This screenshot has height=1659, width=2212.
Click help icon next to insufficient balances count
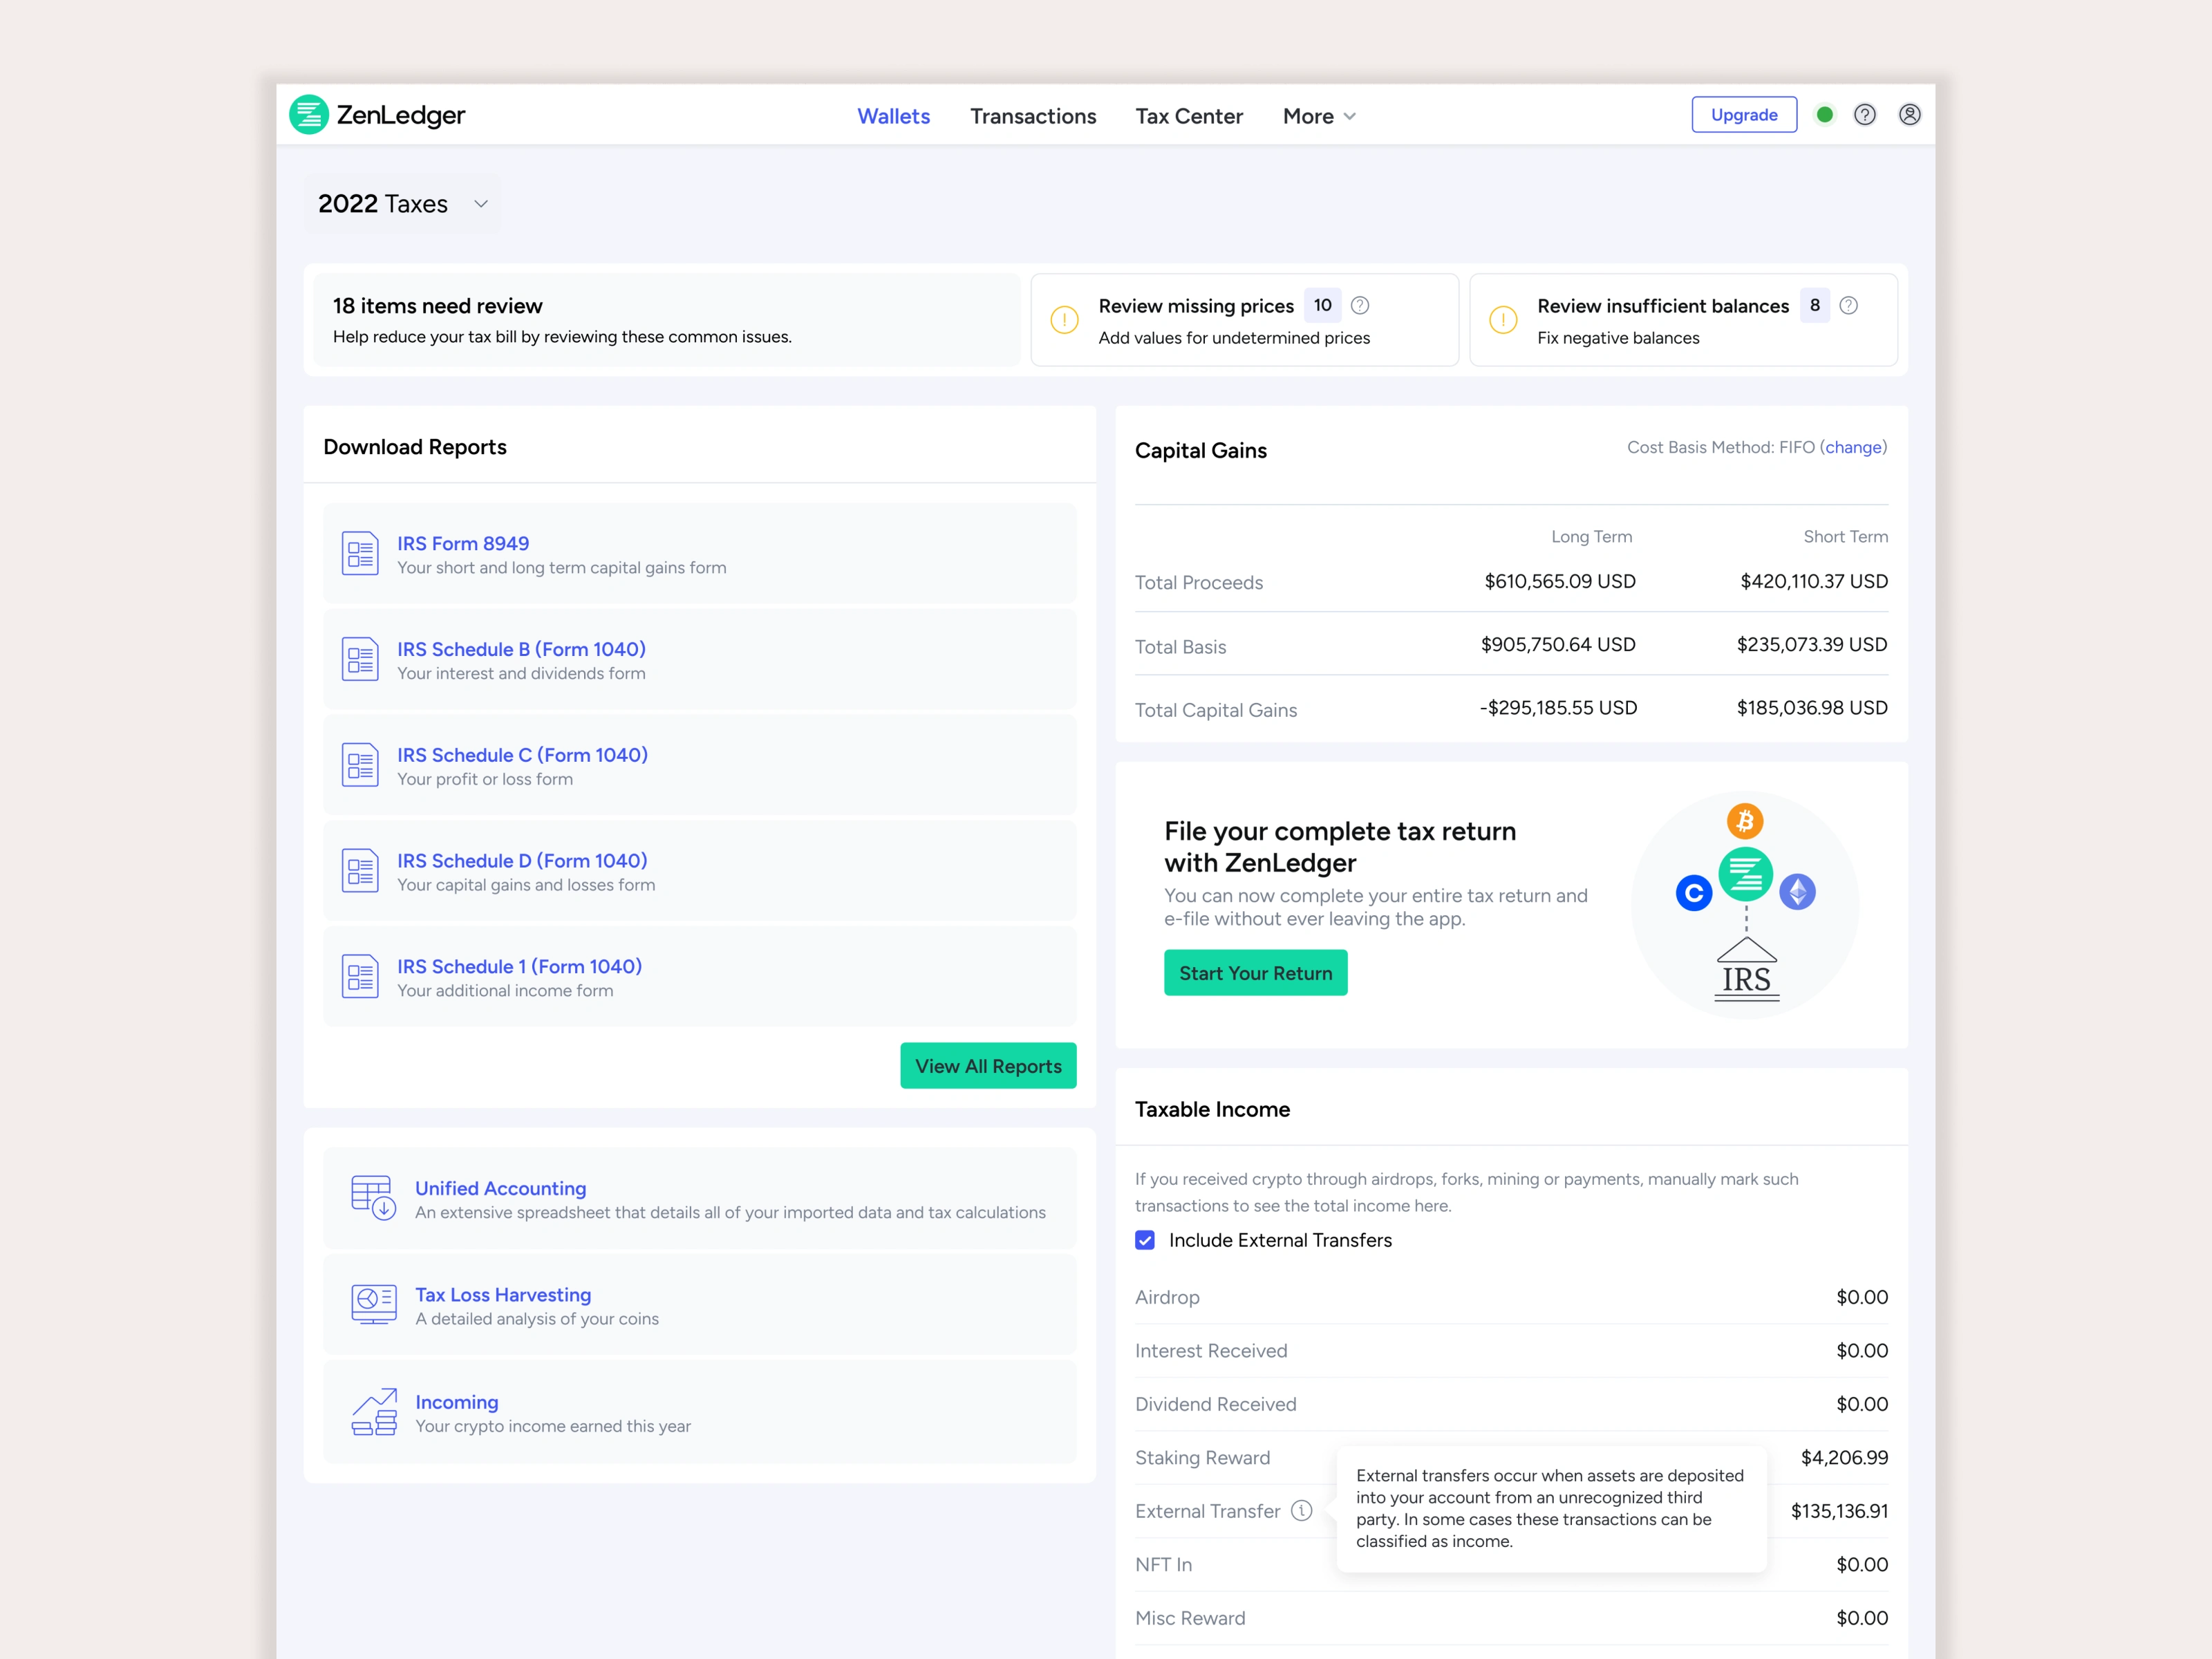[x=1848, y=306]
